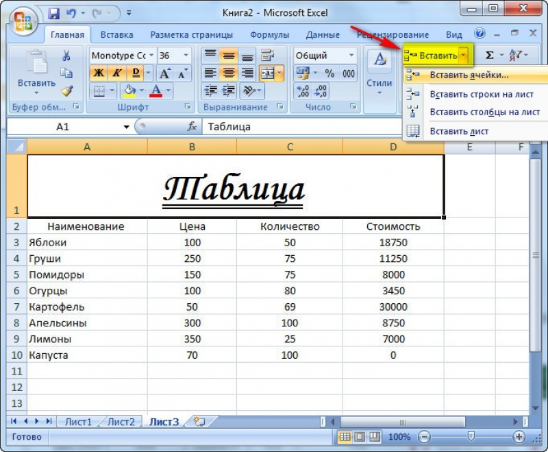Click the wrap text icon
Viewport: 548px width, 452px height.
(267, 56)
